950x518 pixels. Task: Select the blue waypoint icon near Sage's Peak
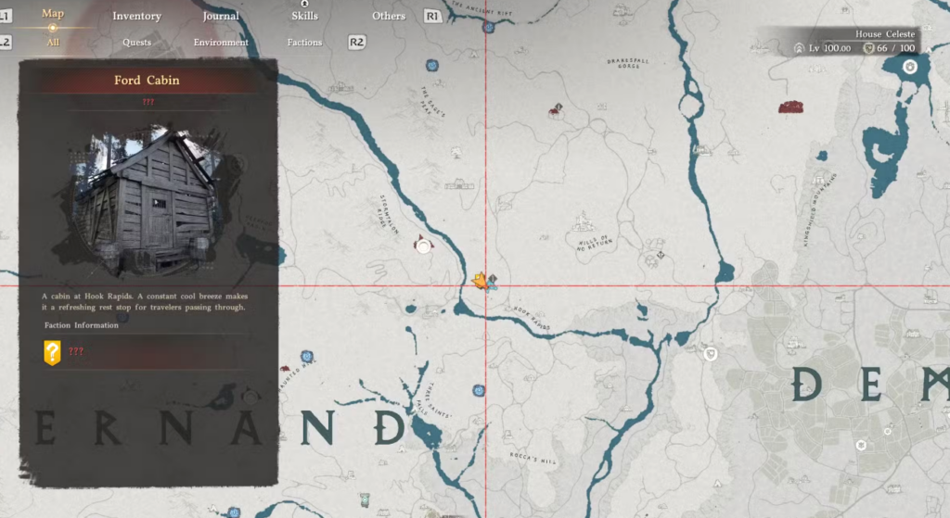coord(431,66)
